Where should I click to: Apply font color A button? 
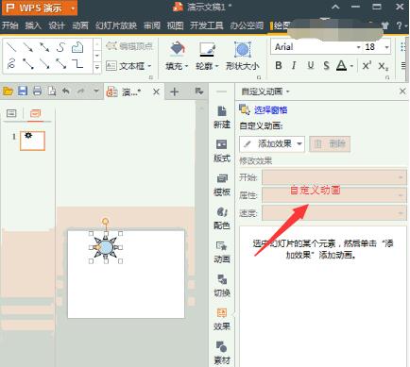click(341, 65)
